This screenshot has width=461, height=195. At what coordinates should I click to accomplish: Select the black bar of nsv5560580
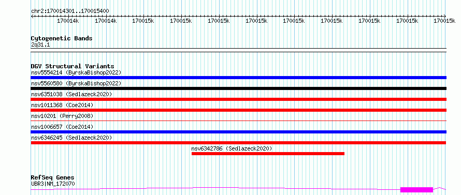point(238,88)
